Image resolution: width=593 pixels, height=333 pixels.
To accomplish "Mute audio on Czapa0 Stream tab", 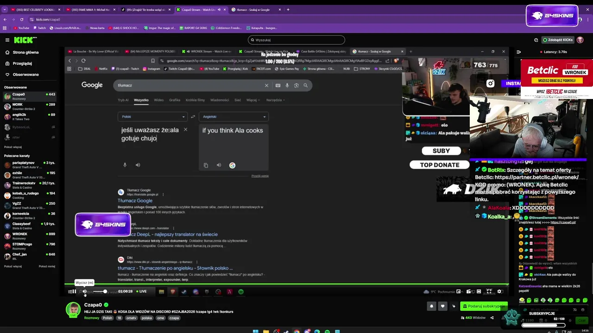I will pos(220,10).
